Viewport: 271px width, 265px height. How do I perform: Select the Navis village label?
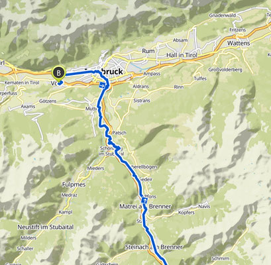tap(204, 207)
